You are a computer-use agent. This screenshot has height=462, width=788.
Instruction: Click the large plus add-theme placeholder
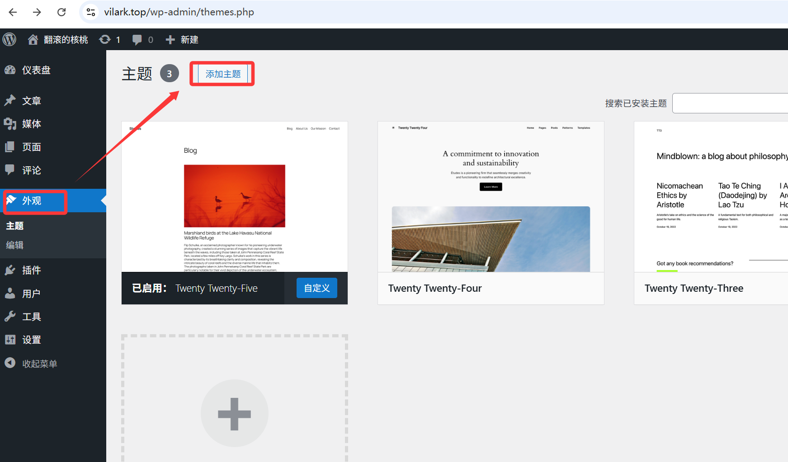pyautogui.click(x=234, y=413)
